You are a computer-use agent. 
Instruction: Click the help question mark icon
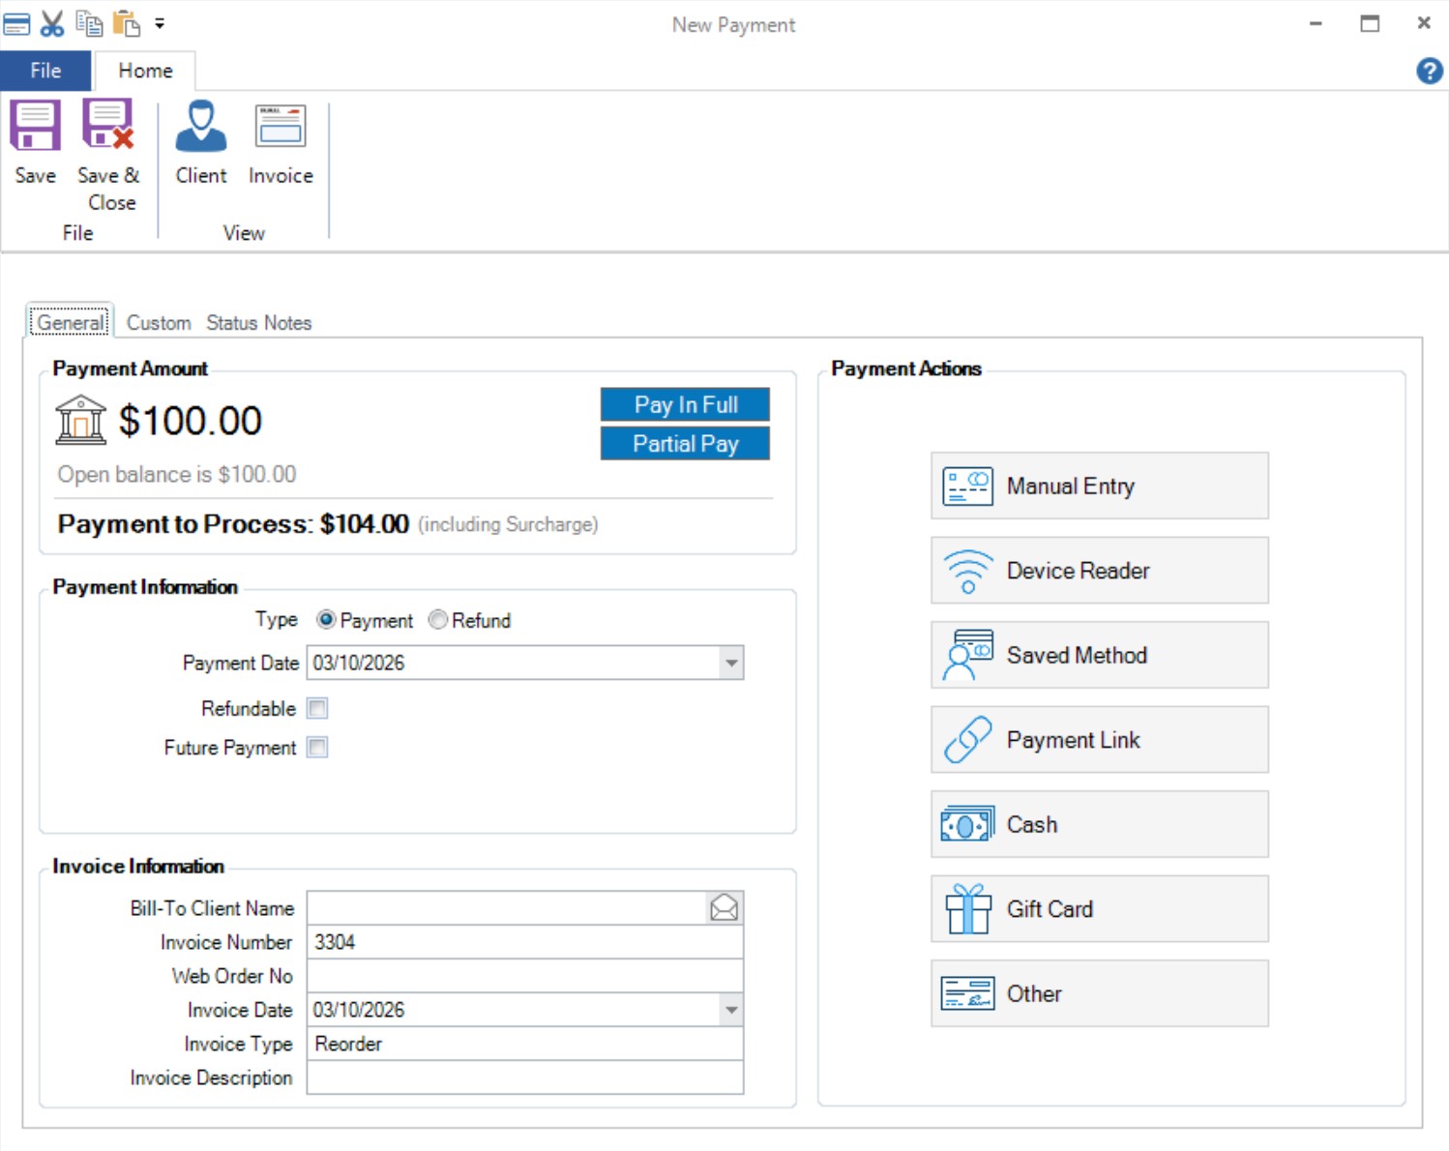click(x=1429, y=71)
